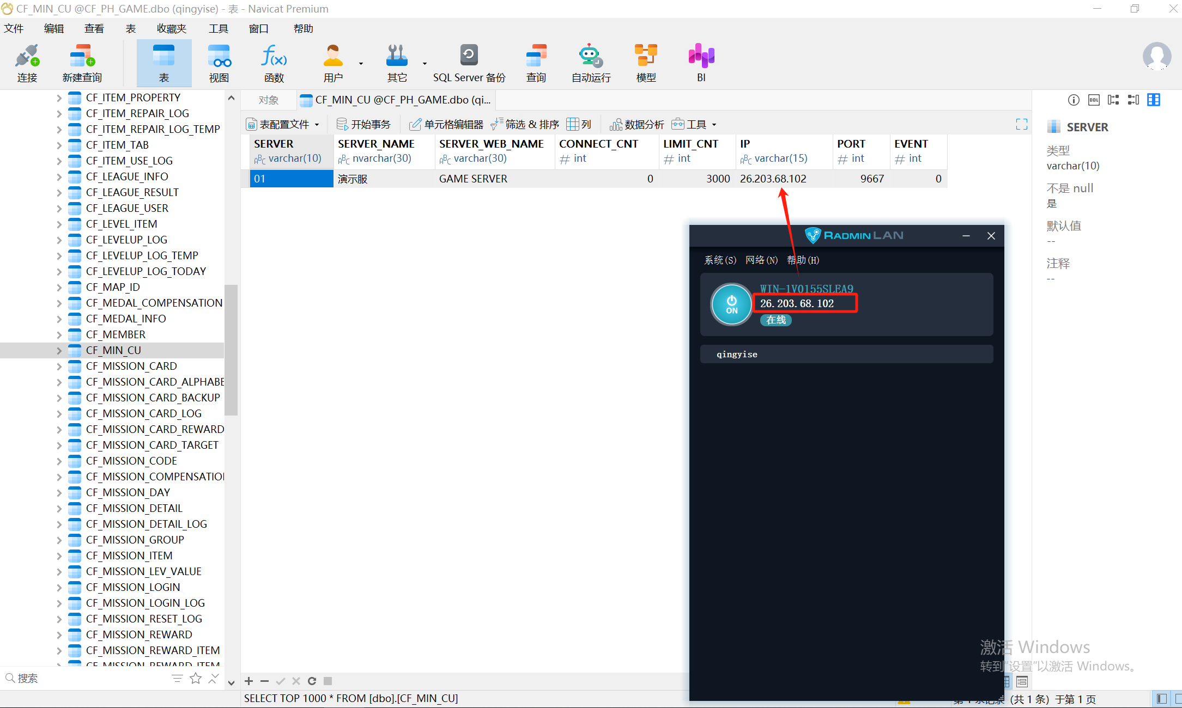Open the Model (模型) toolbar icon
The height and width of the screenshot is (708, 1182).
point(646,63)
